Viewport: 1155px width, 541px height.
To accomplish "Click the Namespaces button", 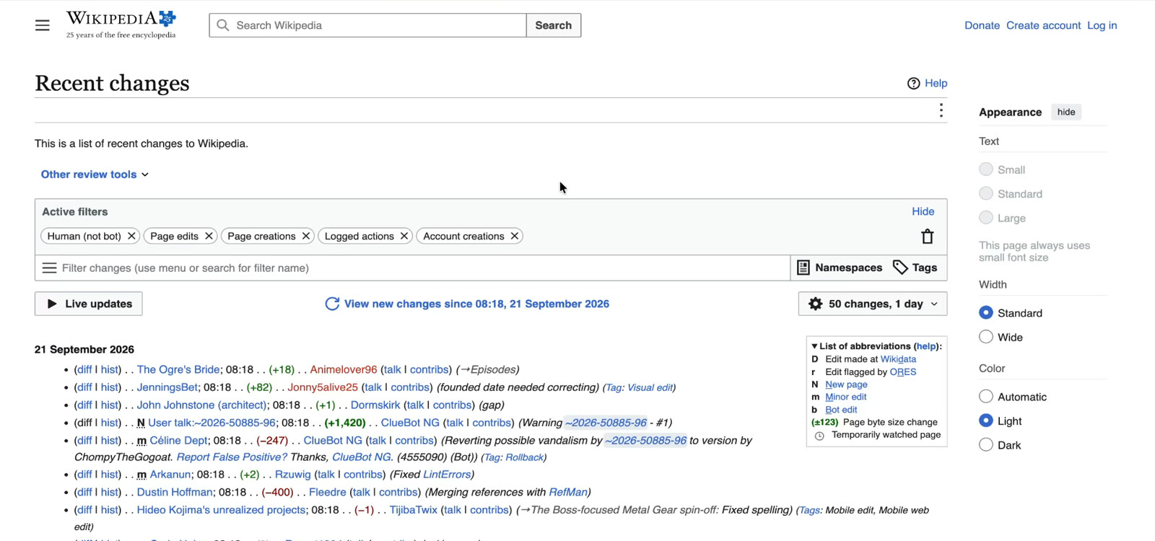I will [x=840, y=268].
